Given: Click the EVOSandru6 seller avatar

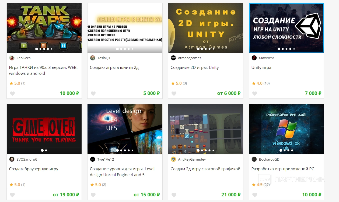Looking at the screenshot, I should click(12, 159).
